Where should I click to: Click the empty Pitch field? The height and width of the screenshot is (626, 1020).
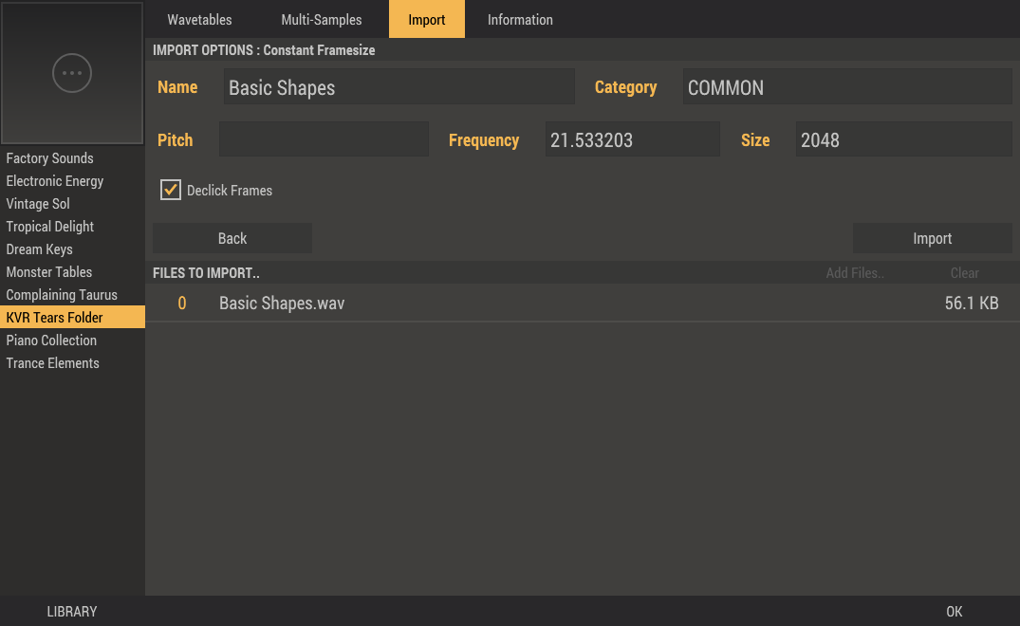tap(324, 139)
